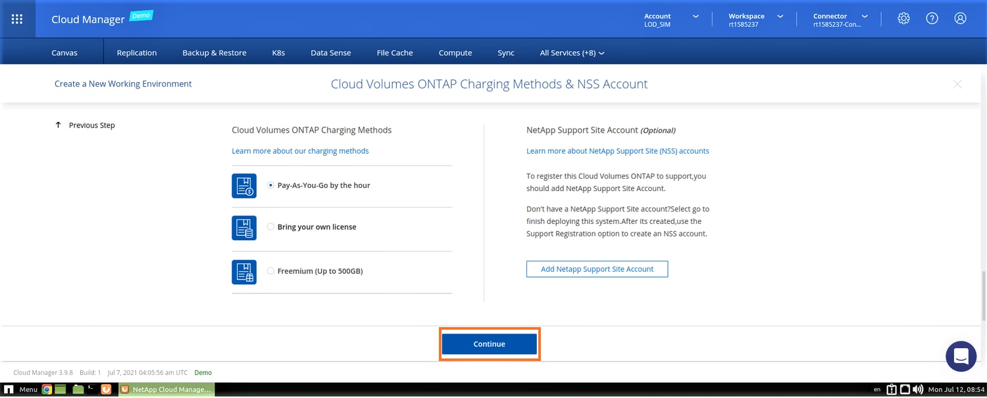The image size is (987, 398).
Task: Launch Chrome from the taskbar
Action: 47,389
